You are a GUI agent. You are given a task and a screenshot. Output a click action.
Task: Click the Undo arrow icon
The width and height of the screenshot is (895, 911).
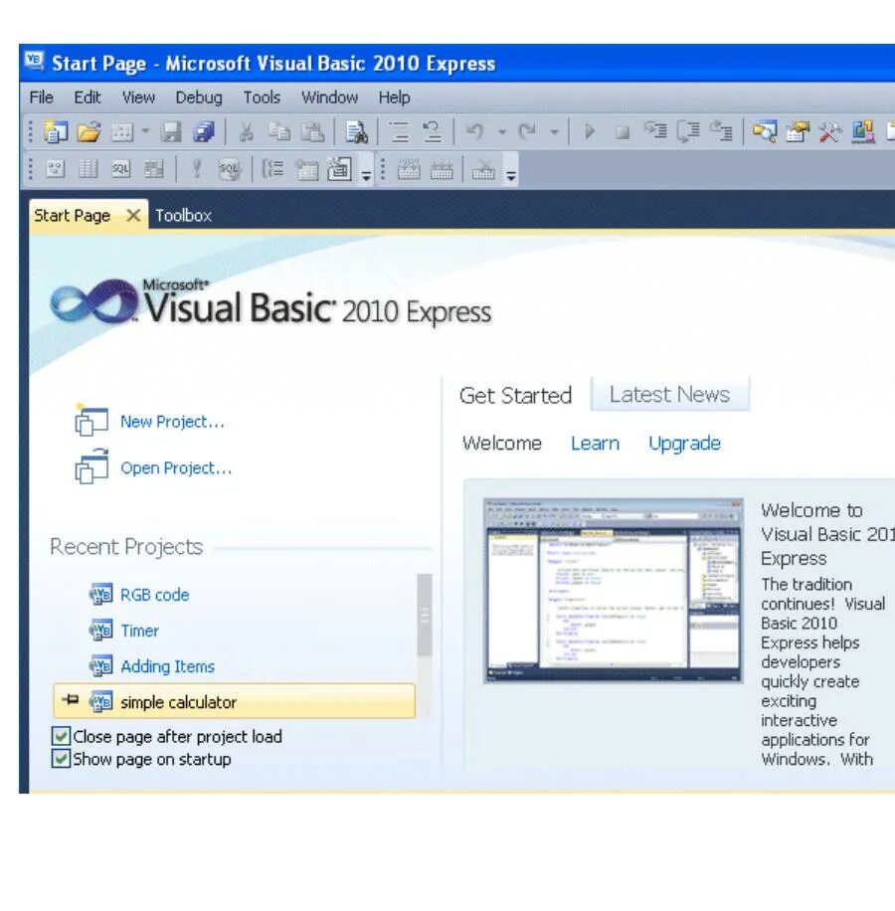(x=475, y=132)
